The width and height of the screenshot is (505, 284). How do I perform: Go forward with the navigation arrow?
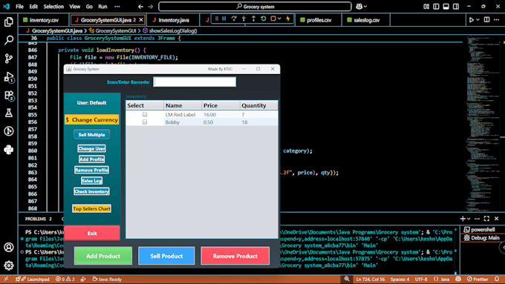click(151, 7)
